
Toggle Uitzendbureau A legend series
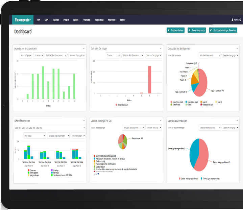click(x=124, y=105)
